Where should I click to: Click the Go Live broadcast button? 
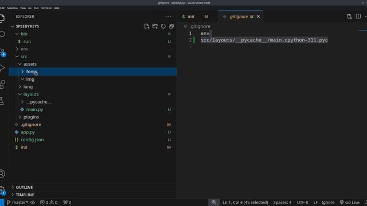(350, 202)
